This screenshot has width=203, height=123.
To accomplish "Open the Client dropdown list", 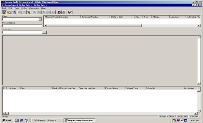I will [x=40, y=19].
